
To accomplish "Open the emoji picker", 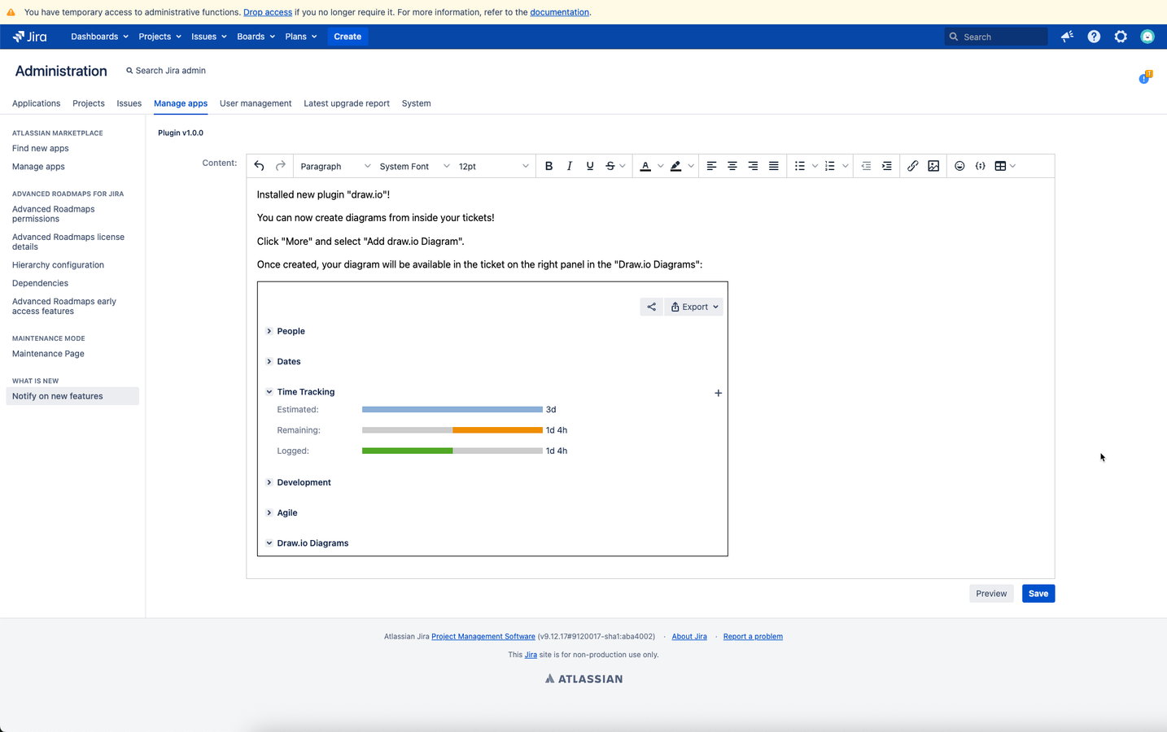I will pos(959,166).
